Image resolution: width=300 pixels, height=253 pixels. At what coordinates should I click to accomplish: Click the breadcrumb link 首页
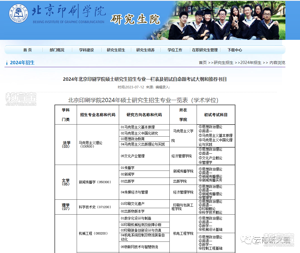[203, 63]
